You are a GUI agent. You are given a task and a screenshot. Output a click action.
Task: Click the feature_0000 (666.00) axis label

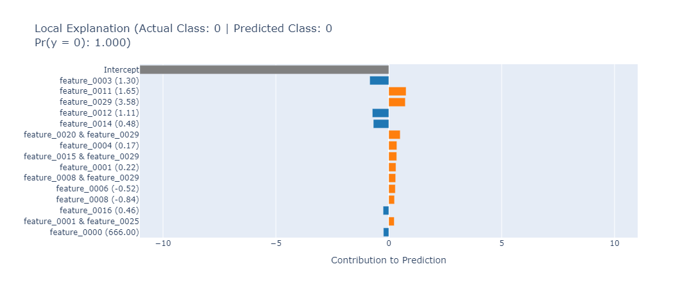coord(94,232)
